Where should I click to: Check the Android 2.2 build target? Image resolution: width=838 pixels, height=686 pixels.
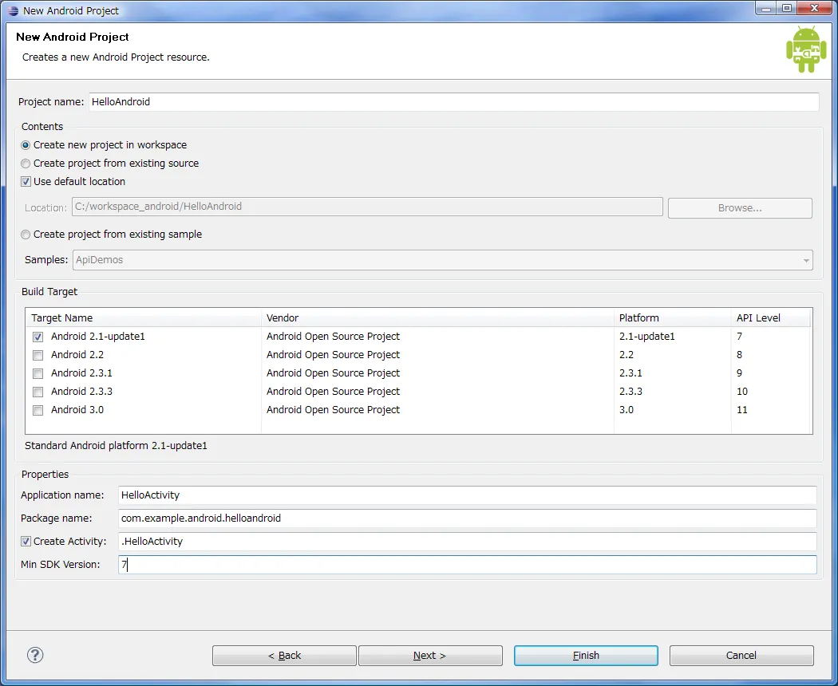[x=38, y=355]
